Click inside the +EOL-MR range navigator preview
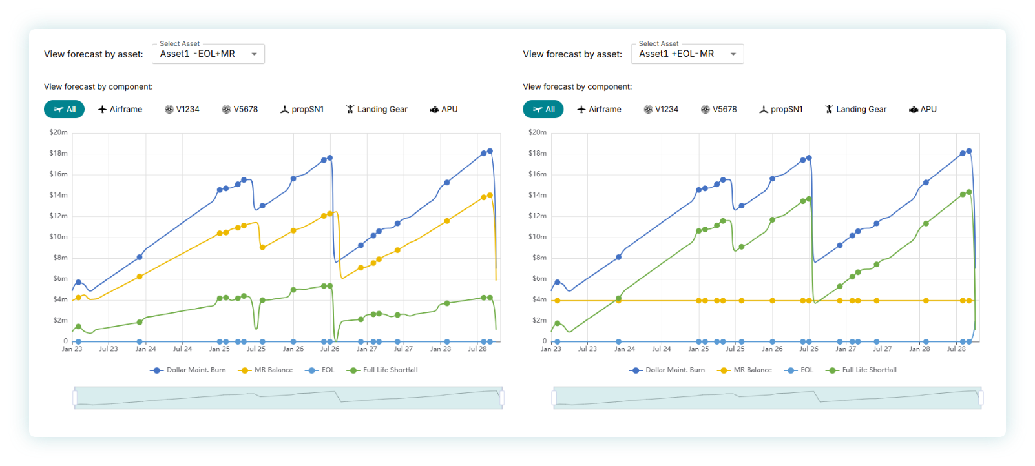 (x=768, y=398)
